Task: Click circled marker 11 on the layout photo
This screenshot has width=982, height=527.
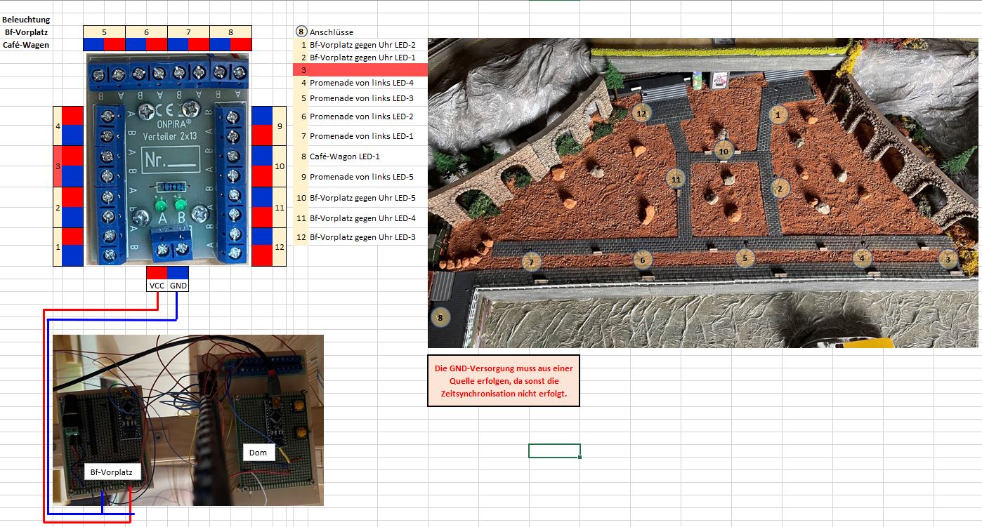Action: pyautogui.click(x=676, y=180)
